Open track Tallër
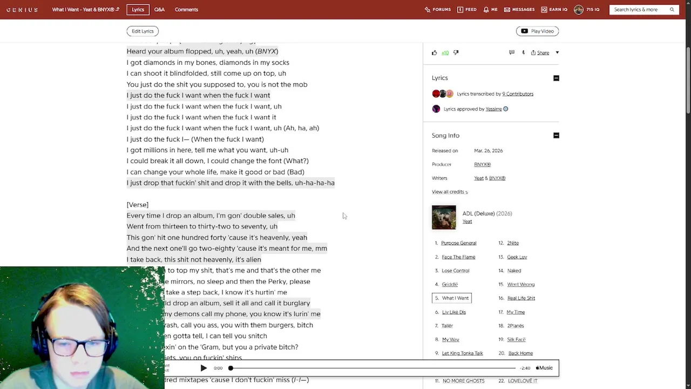The height and width of the screenshot is (389, 691). coord(447,326)
